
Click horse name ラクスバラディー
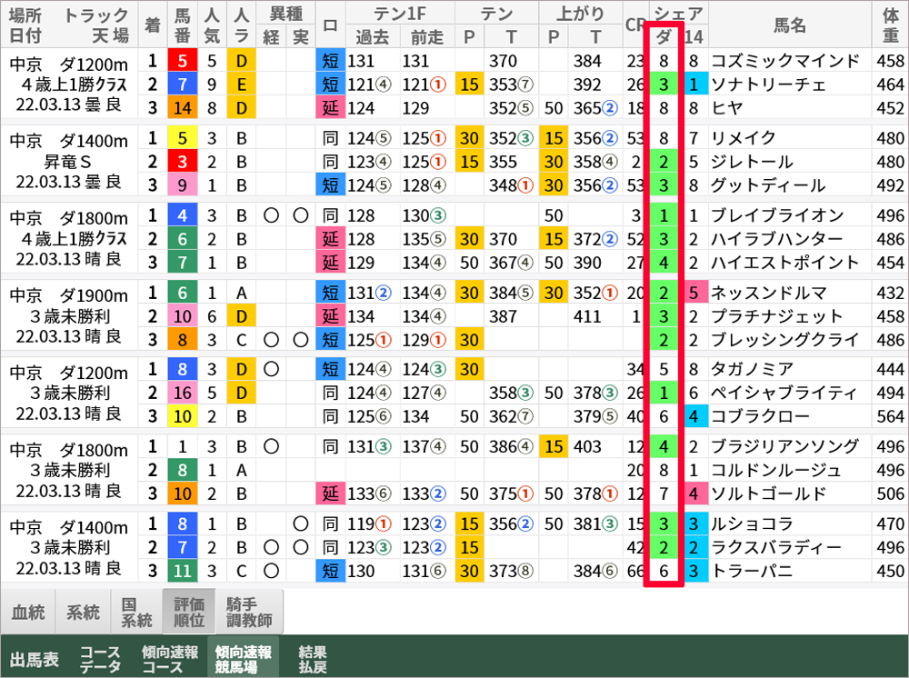point(776,548)
